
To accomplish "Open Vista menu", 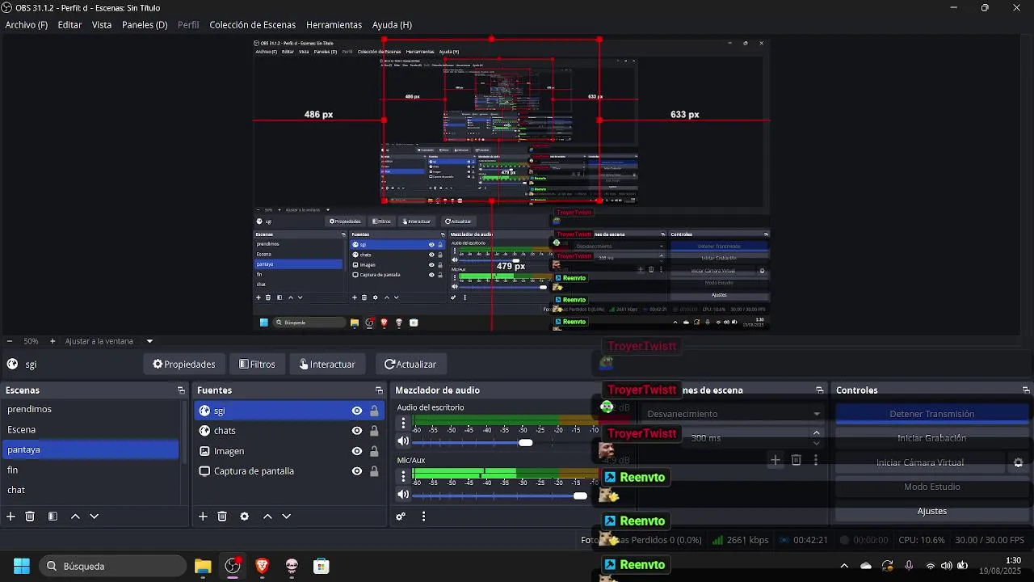I will click(102, 25).
